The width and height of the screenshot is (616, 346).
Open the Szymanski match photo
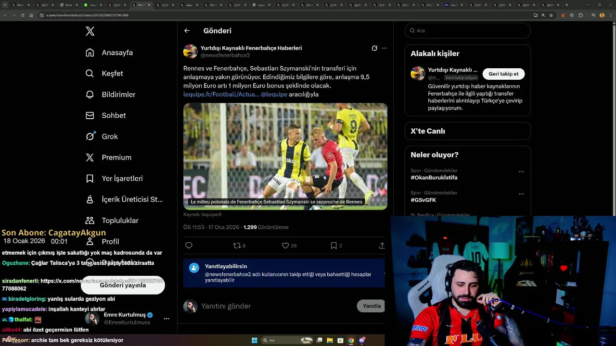pyautogui.click(x=285, y=156)
